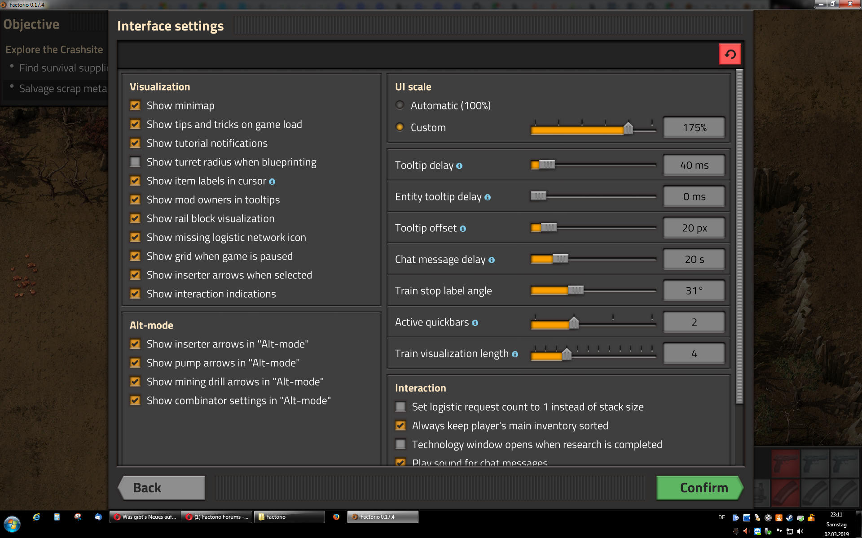Disable Technology window opens when research completed
This screenshot has width=862, height=538.
click(401, 444)
